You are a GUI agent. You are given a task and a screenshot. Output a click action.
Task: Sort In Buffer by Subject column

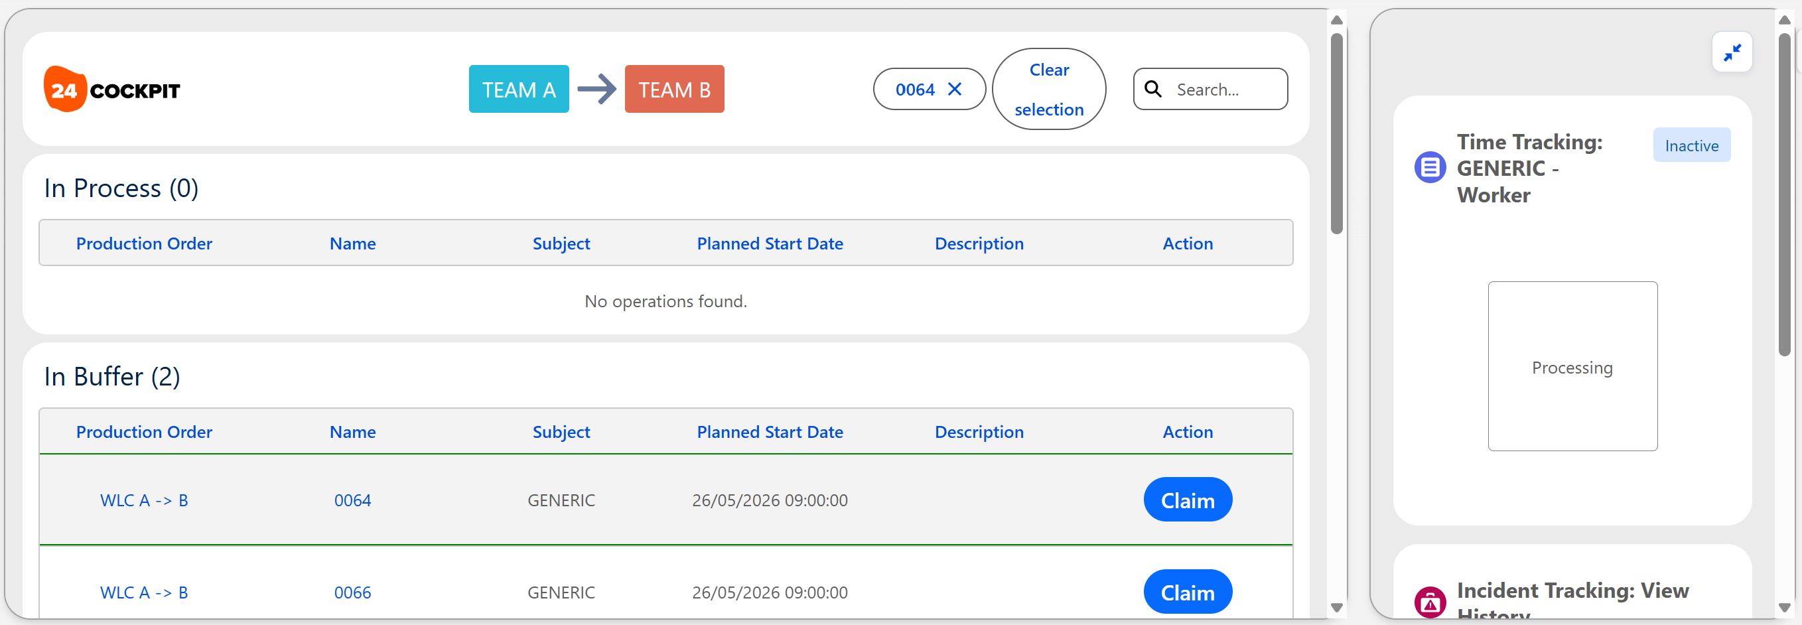[x=561, y=432]
